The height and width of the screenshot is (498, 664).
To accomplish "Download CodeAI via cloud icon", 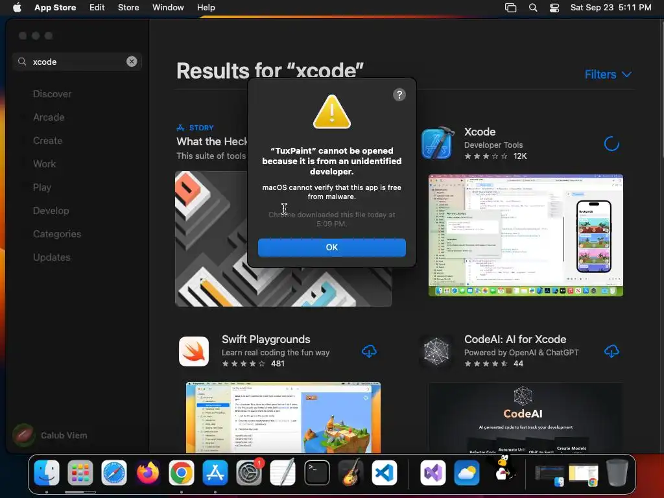I will point(611,351).
